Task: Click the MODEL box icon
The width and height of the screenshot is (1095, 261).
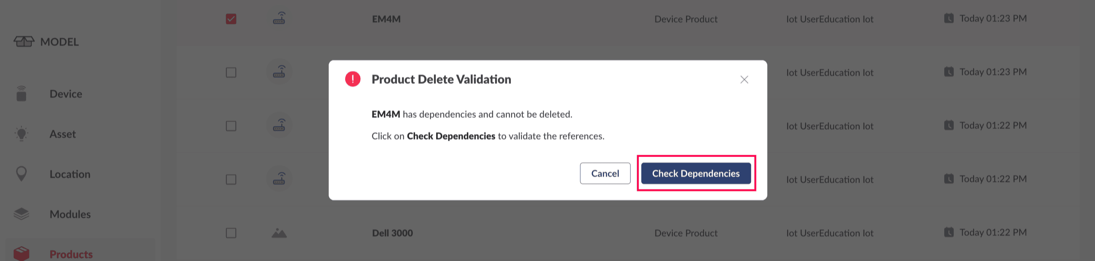Action: point(24,42)
